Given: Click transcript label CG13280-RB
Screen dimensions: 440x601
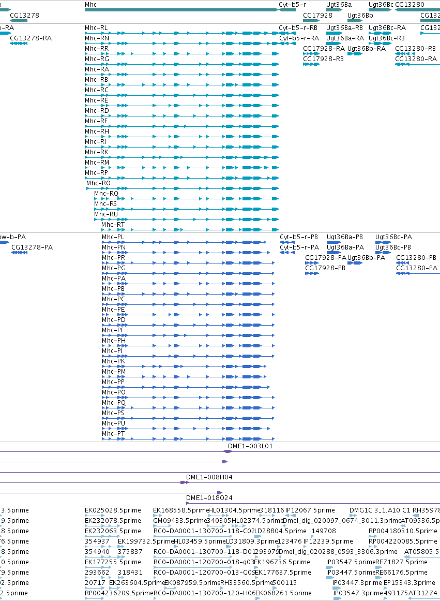Looking at the screenshot, I should click(x=416, y=49).
